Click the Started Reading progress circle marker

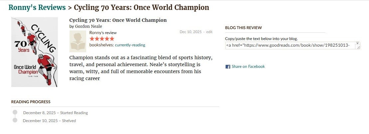(x=15, y=112)
